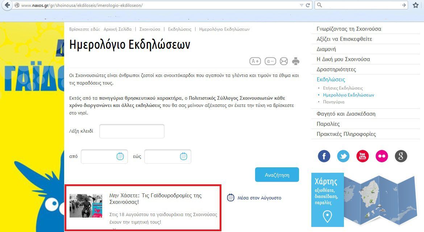This screenshot has width=424, height=232.
Task: Bookmark the page with the star icon
Action: (x=416, y=5)
